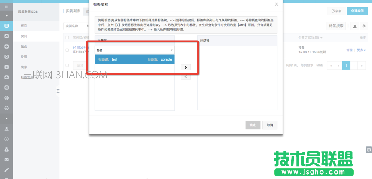Click the 创建实例 button
Viewport: 372px width, 179px height.
(x=357, y=11)
